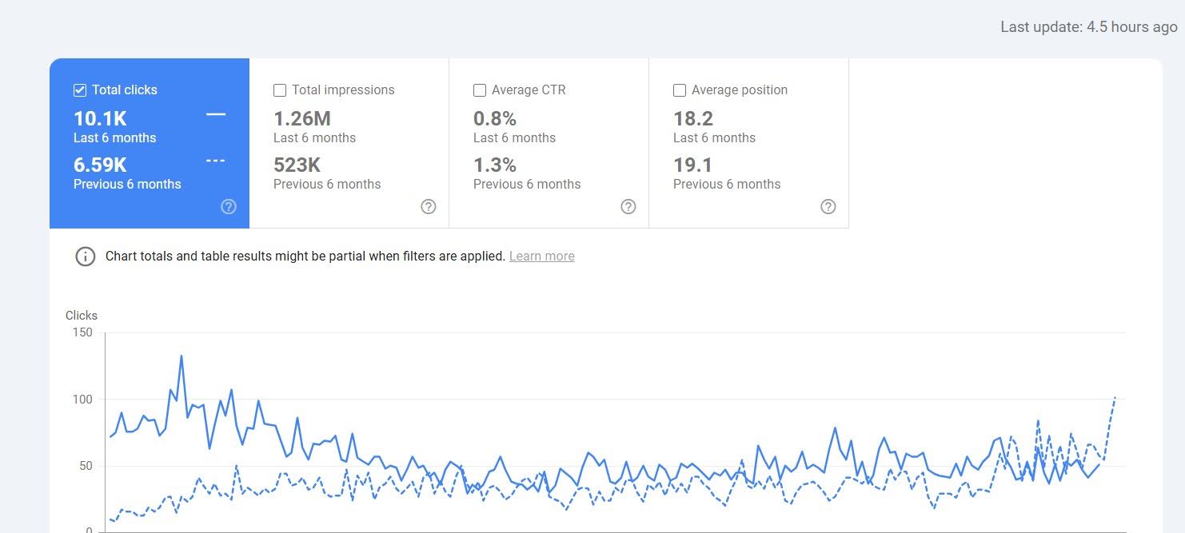The image size is (1185, 533).
Task: Click highest peak of solid clicks line
Action: [x=182, y=356]
